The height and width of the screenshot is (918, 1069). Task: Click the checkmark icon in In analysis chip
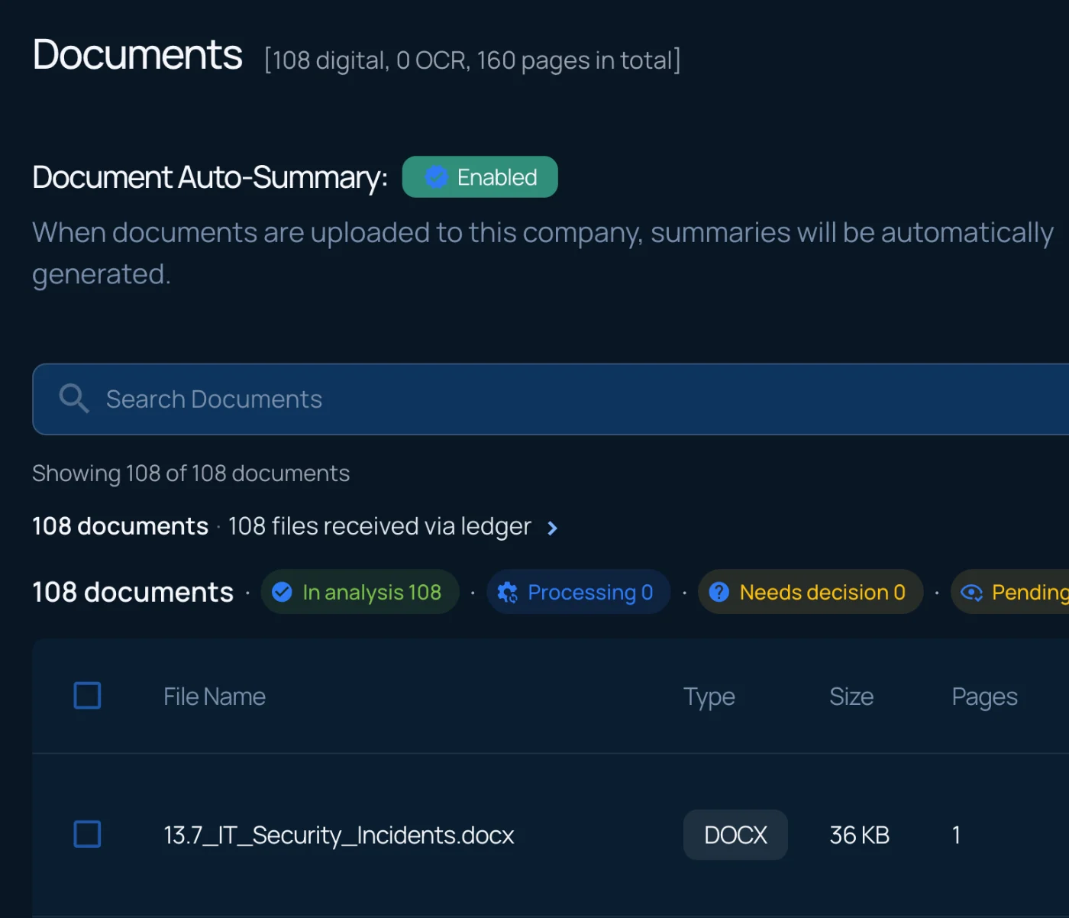click(x=282, y=592)
